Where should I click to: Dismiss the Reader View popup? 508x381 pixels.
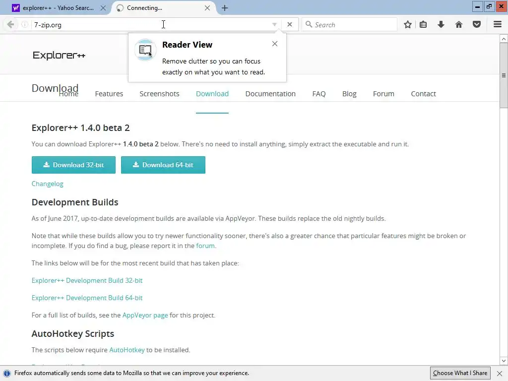coord(275,44)
